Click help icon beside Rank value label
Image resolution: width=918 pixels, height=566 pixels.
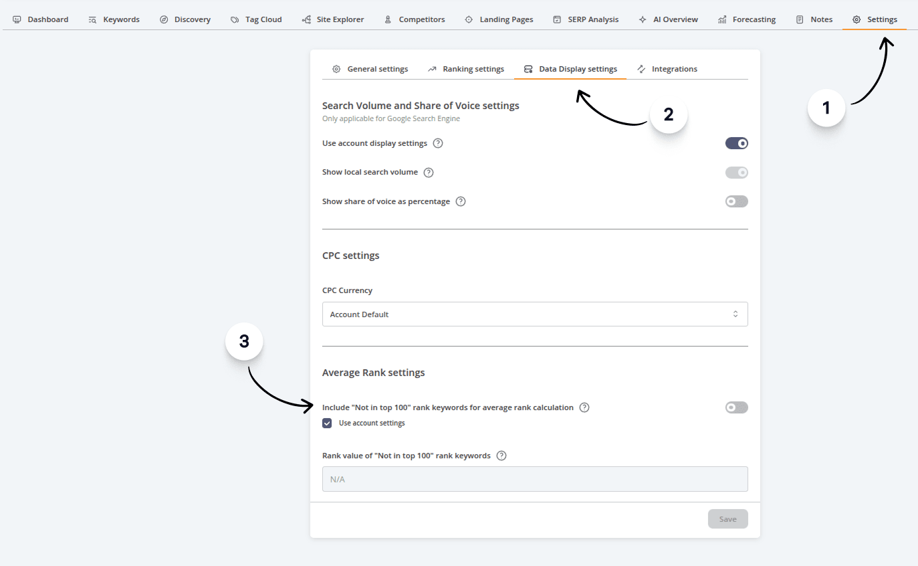501,456
